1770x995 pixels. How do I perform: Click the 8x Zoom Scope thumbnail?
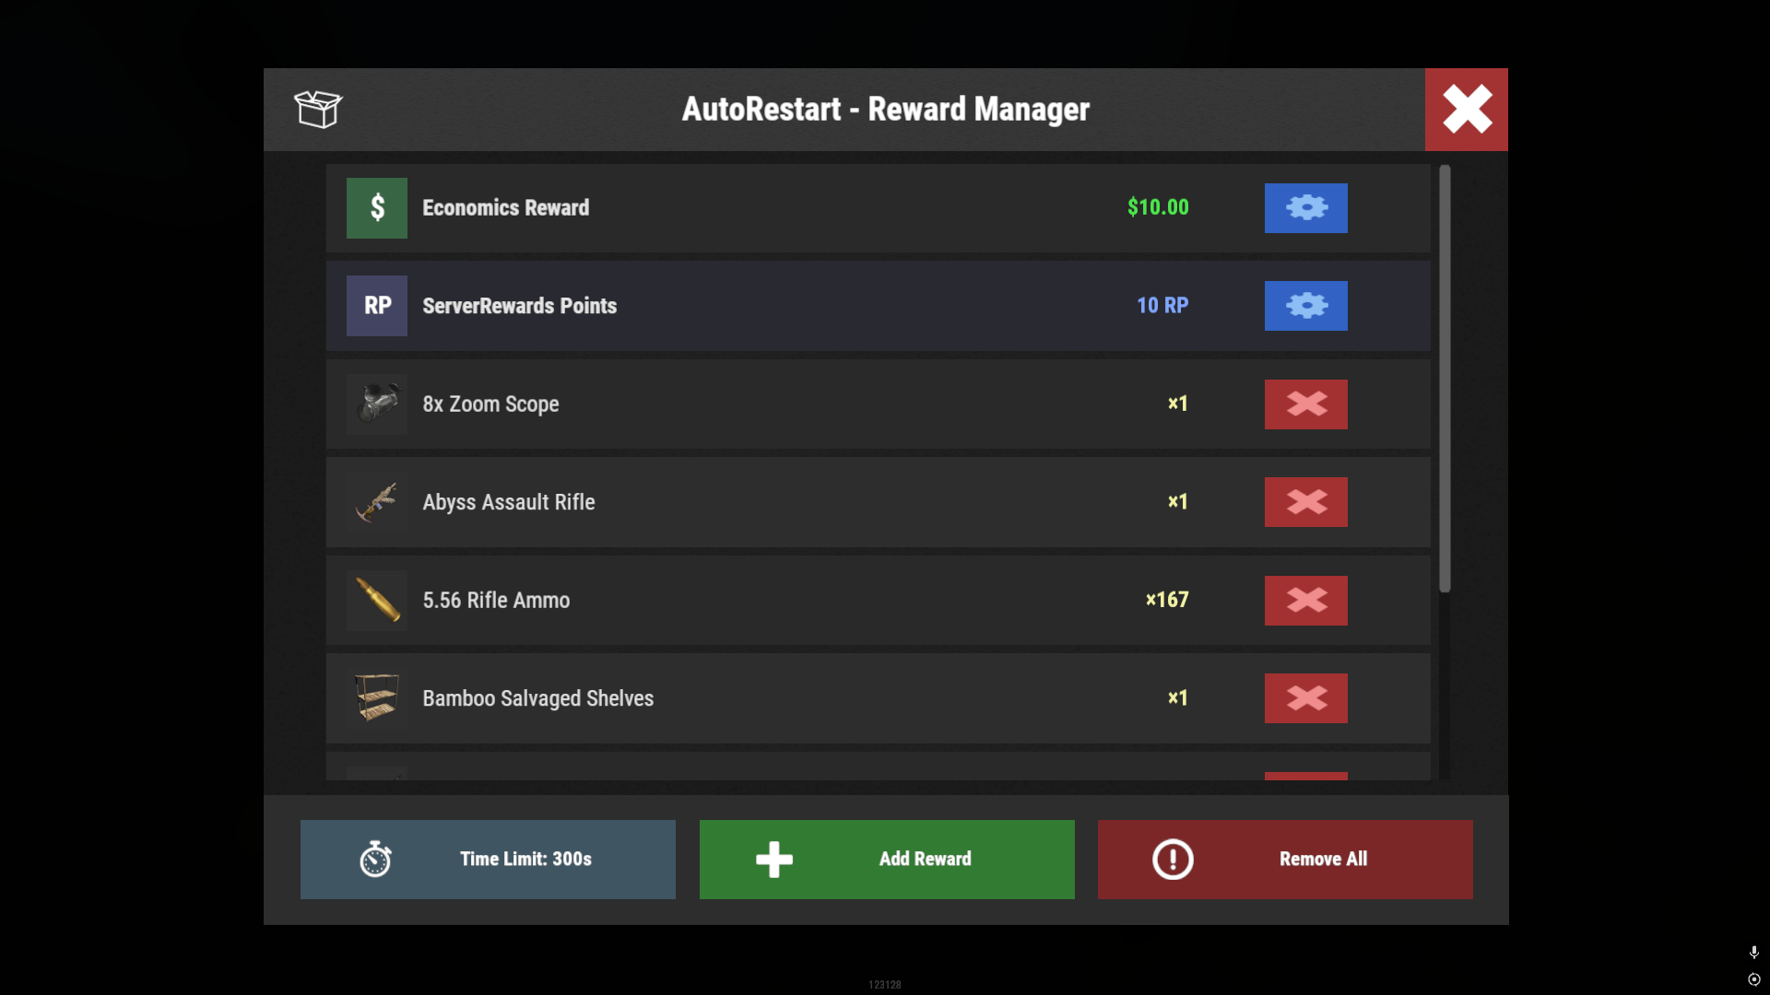pyautogui.click(x=377, y=404)
